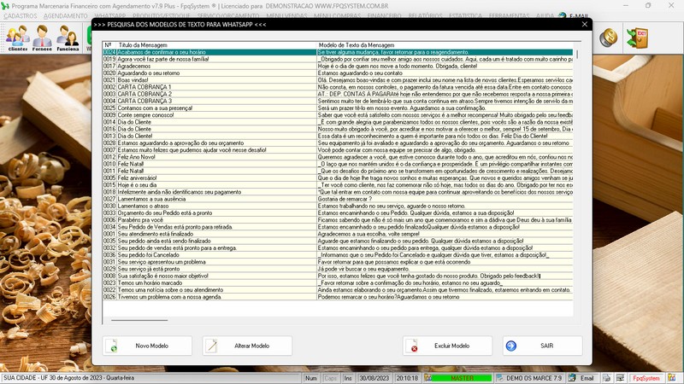Select row 0019 Agora você faz parte
Screen dimensions: 684x384
(338, 59)
